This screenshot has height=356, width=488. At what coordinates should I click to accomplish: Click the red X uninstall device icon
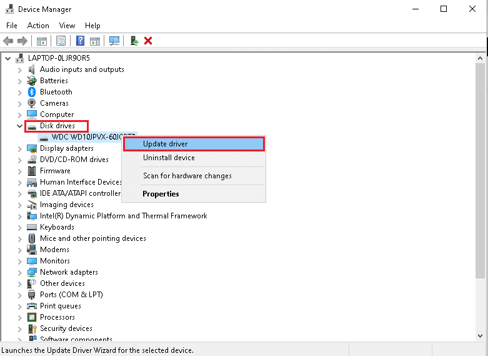tap(148, 41)
